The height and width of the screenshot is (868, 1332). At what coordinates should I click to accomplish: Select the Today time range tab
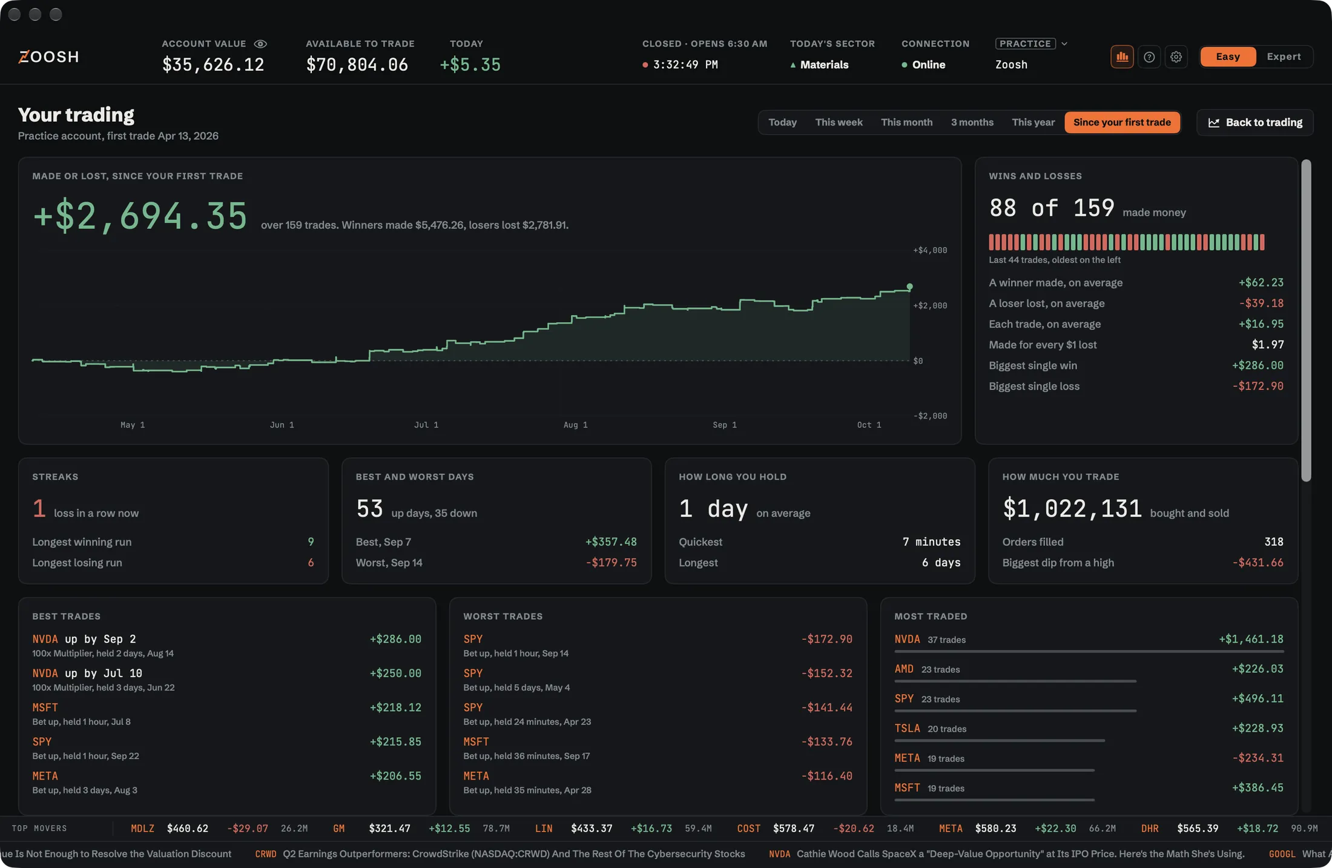coord(782,122)
